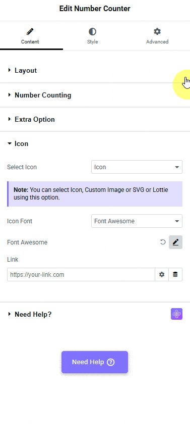Click the Icon Font label
The image size is (190, 446).
[20, 221]
